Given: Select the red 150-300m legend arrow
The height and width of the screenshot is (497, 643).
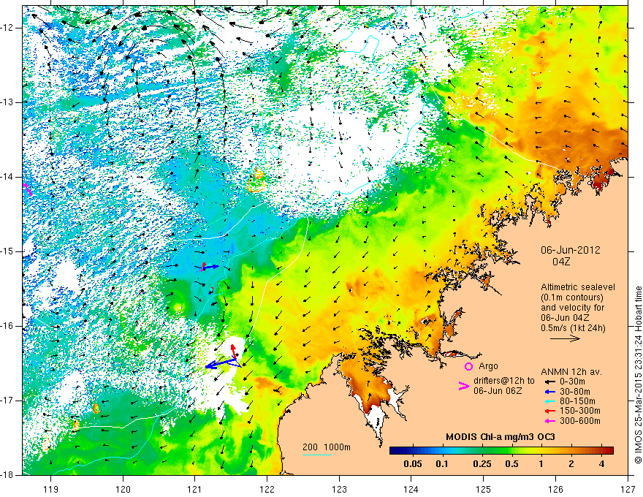Looking at the screenshot, I should click(x=549, y=411).
